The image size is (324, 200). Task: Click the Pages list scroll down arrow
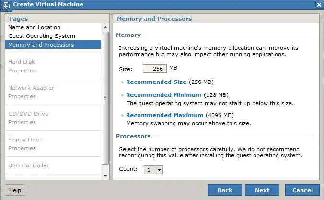pyautogui.click(x=105, y=176)
